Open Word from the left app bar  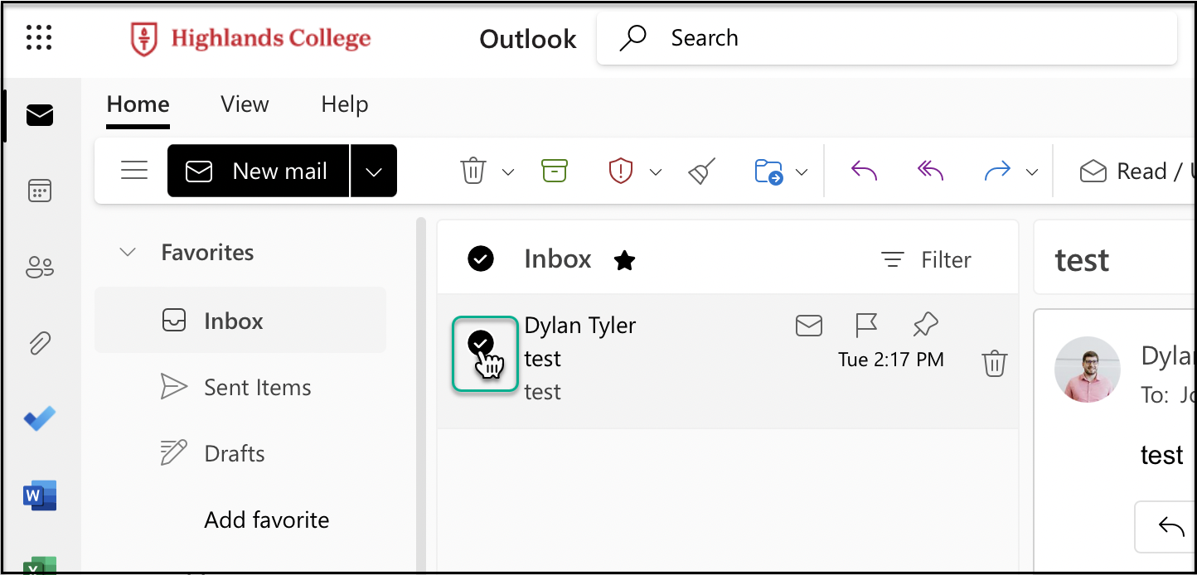pyautogui.click(x=39, y=495)
